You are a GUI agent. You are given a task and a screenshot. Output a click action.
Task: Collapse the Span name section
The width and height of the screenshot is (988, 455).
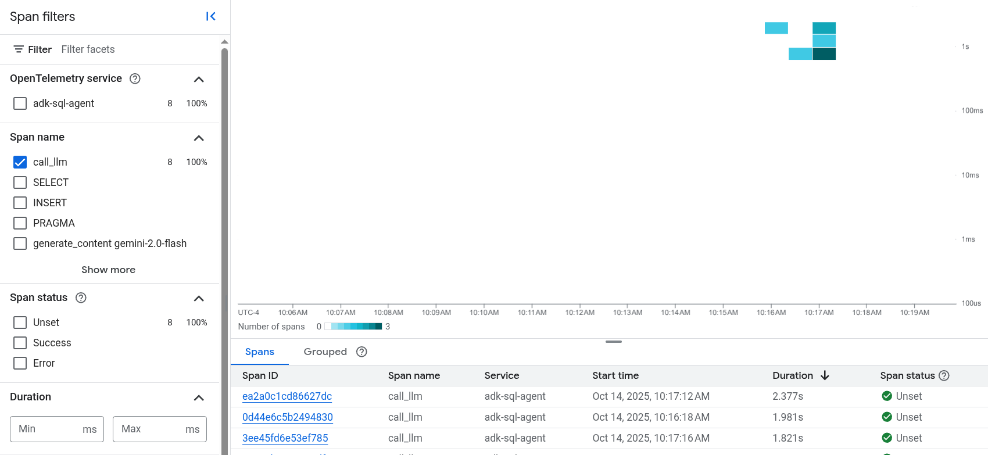coord(199,138)
